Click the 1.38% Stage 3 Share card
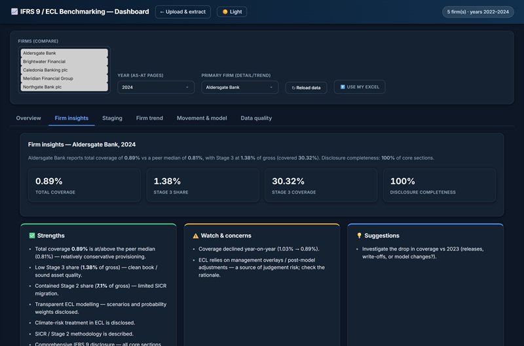Image resolution: width=524 pixels, height=346 pixels. [202, 185]
